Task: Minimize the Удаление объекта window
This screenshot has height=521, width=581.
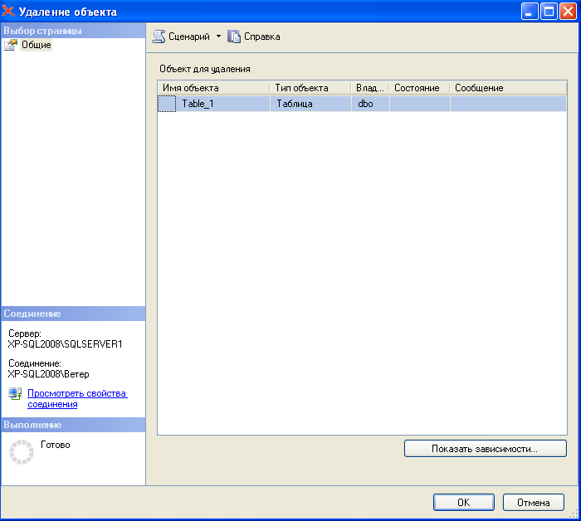Action: [530, 11]
